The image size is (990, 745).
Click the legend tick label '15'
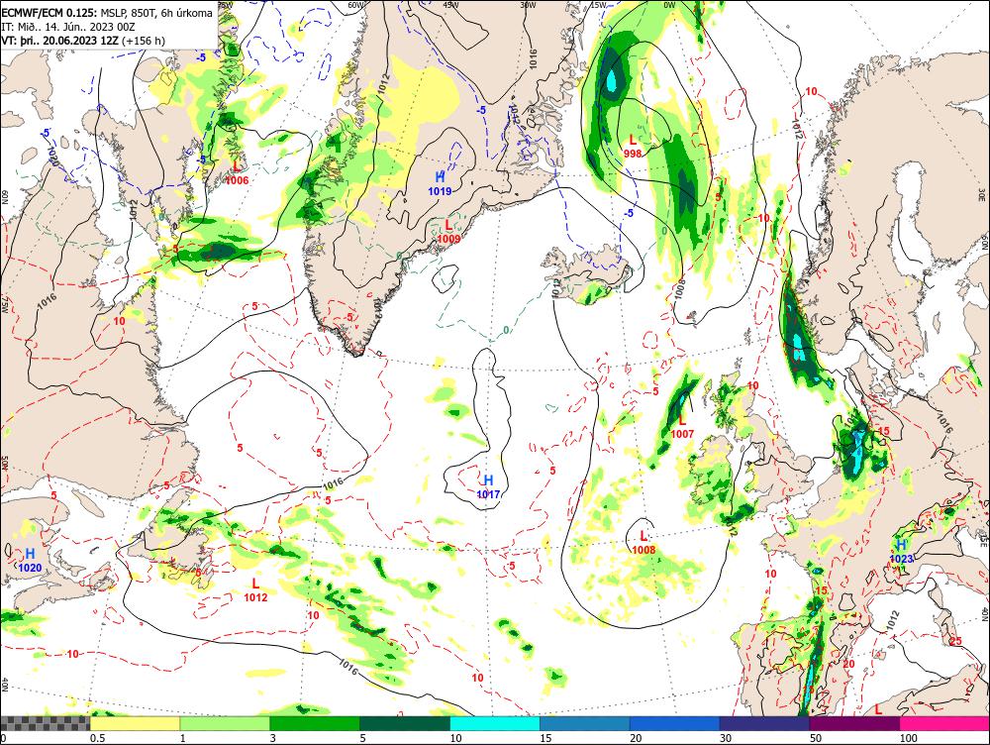click(545, 738)
